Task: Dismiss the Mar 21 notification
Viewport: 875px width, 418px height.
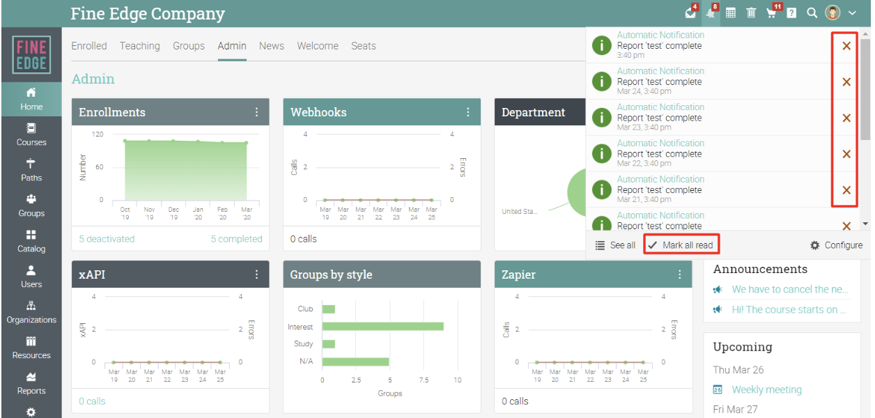Action: tap(846, 190)
